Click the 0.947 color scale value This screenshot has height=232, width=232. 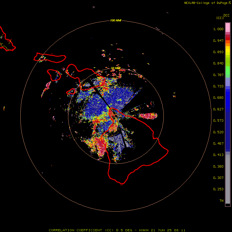218,40
